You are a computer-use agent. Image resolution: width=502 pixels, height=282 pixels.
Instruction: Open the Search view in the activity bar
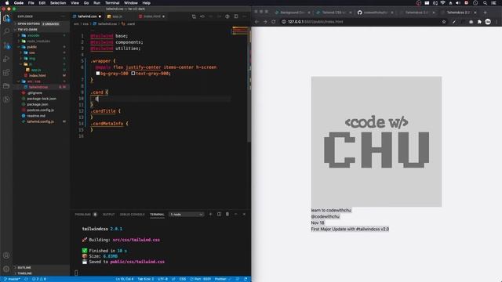(x=6, y=31)
